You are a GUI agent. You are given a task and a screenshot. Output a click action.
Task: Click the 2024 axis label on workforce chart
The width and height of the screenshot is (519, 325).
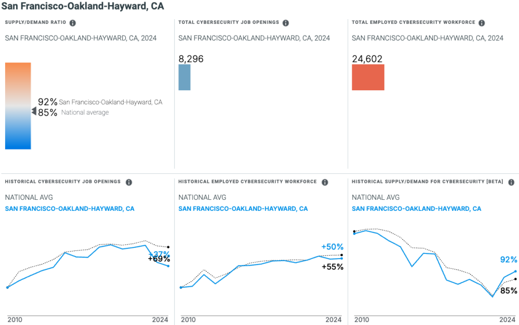(x=334, y=320)
